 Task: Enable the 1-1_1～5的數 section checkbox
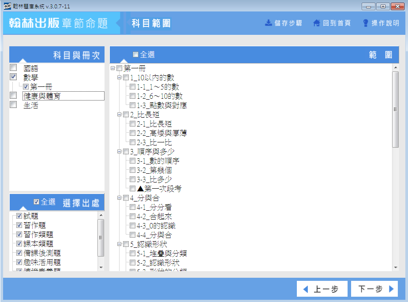[132, 87]
